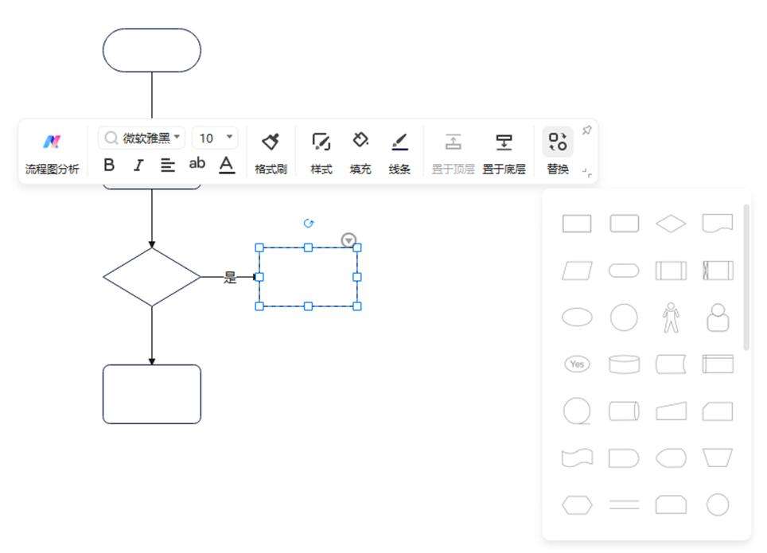Open the 线条 line settings

click(399, 151)
